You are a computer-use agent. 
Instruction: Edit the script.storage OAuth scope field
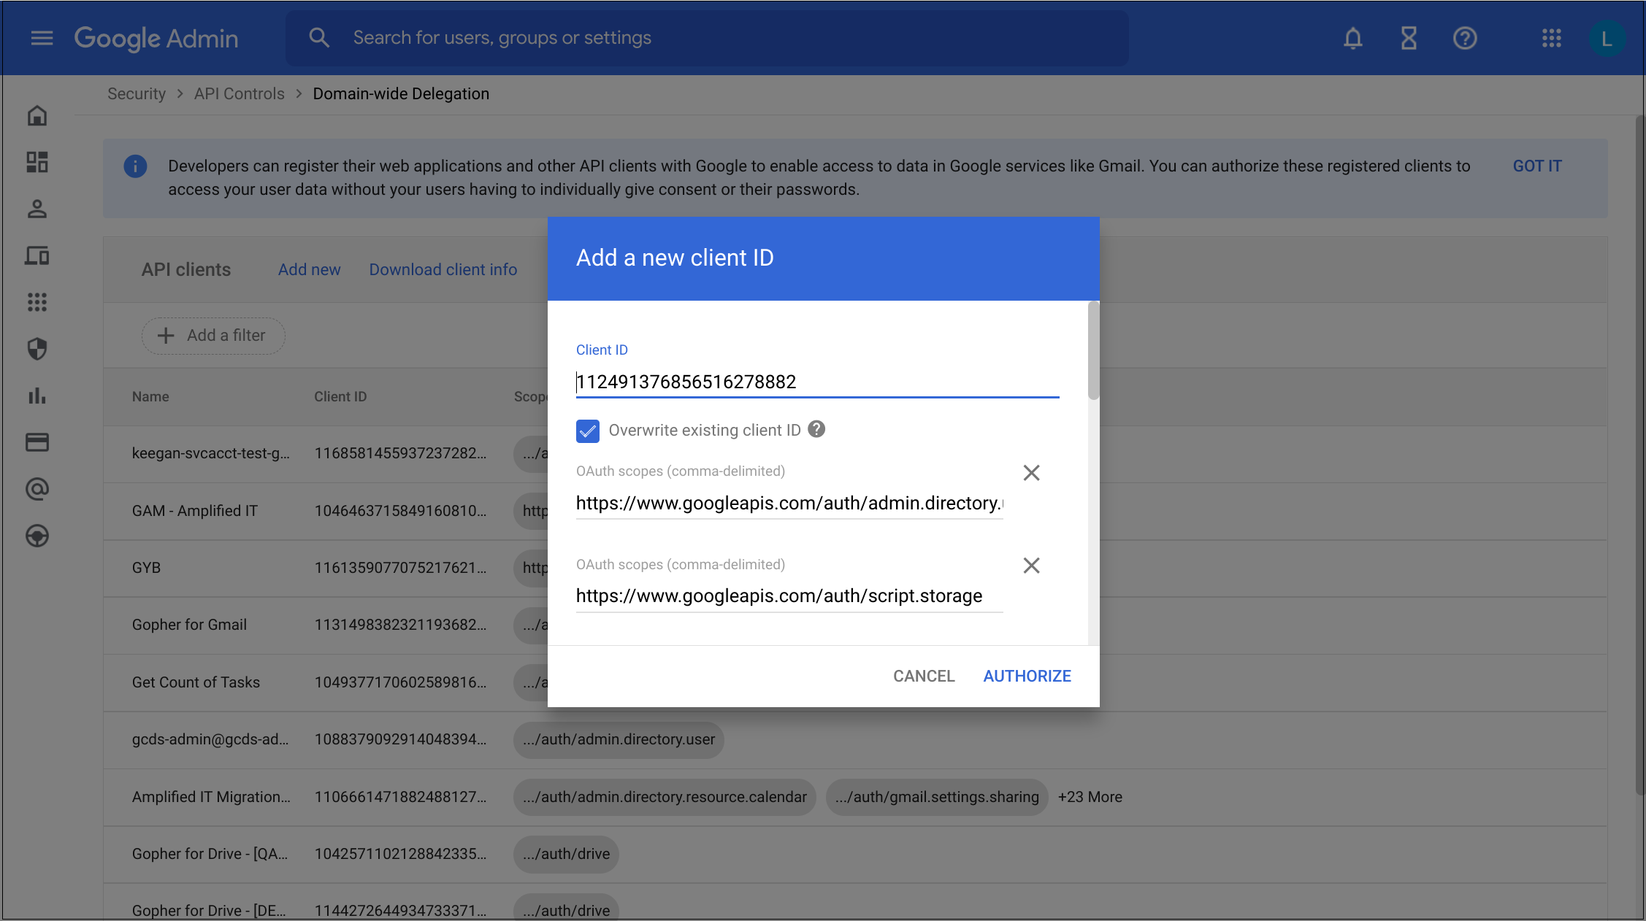pos(789,596)
